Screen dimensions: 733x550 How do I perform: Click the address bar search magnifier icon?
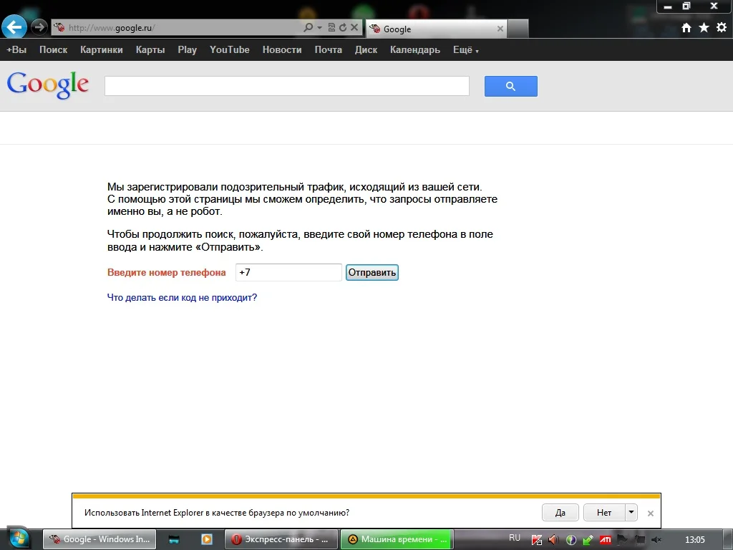[x=308, y=28]
